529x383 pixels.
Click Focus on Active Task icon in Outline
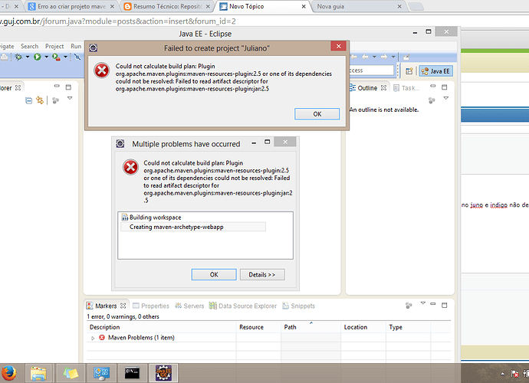[432, 100]
